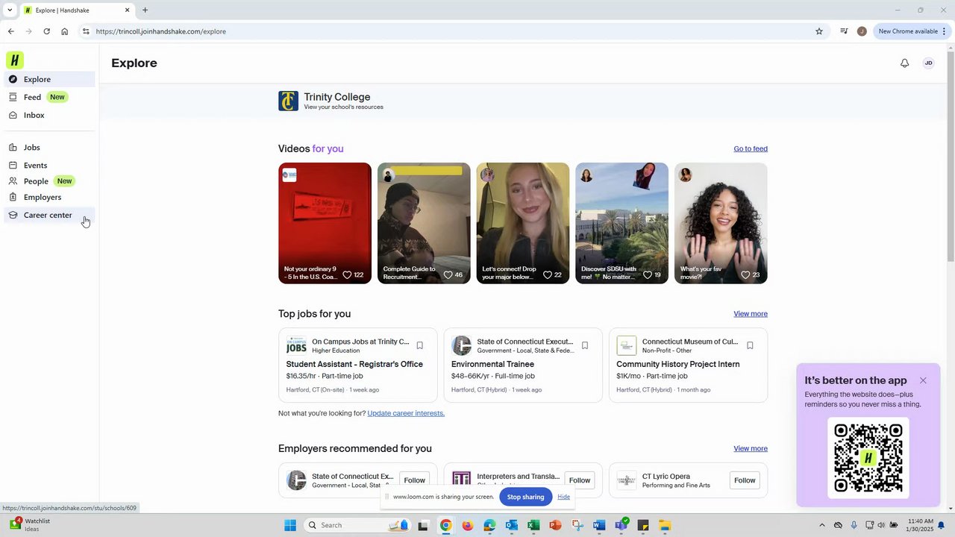Open the notifications bell
This screenshot has height=537, width=955.
click(904, 63)
